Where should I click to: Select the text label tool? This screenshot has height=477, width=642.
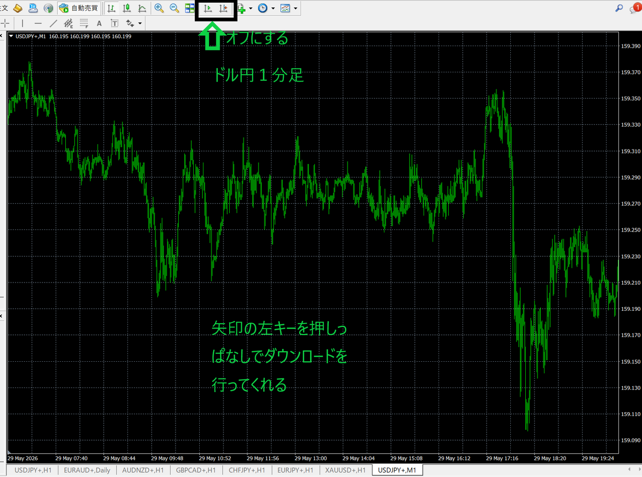[x=115, y=24]
